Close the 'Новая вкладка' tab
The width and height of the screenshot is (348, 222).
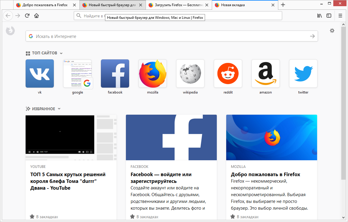tap(273, 5)
